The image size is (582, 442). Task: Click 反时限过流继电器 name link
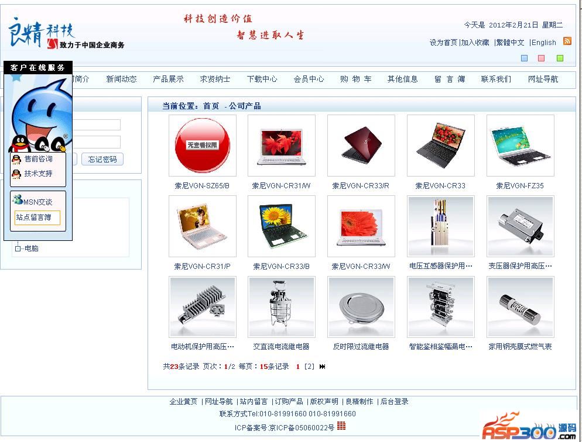361,347
